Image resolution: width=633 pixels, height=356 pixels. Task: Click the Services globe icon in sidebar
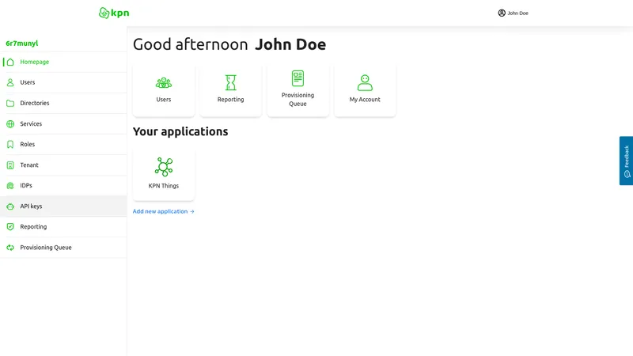[x=10, y=124]
